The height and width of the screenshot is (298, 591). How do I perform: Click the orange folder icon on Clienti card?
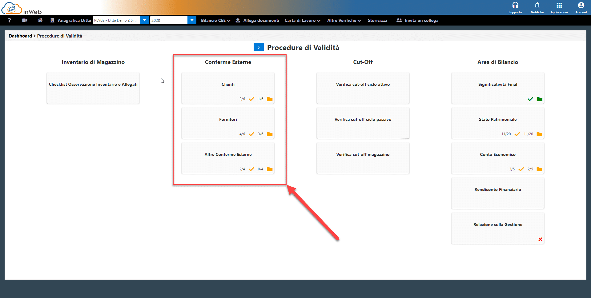click(270, 99)
